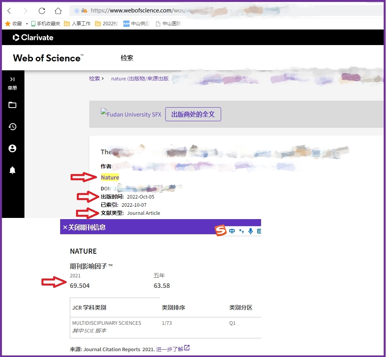Open notifications bell icon in sidebar
This screenshot has width=386, height=357.
[12, 170]
